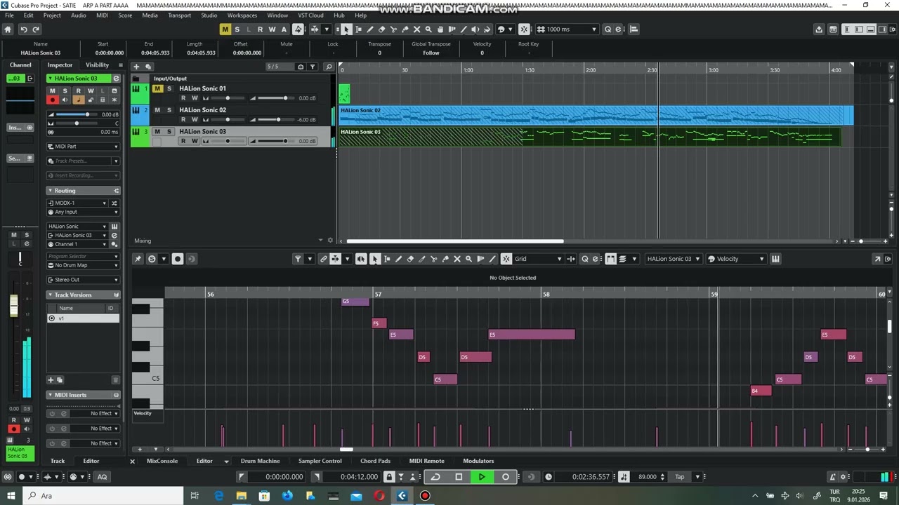
Task: Switch to Chord Pads tab
Action: [375, 461]
